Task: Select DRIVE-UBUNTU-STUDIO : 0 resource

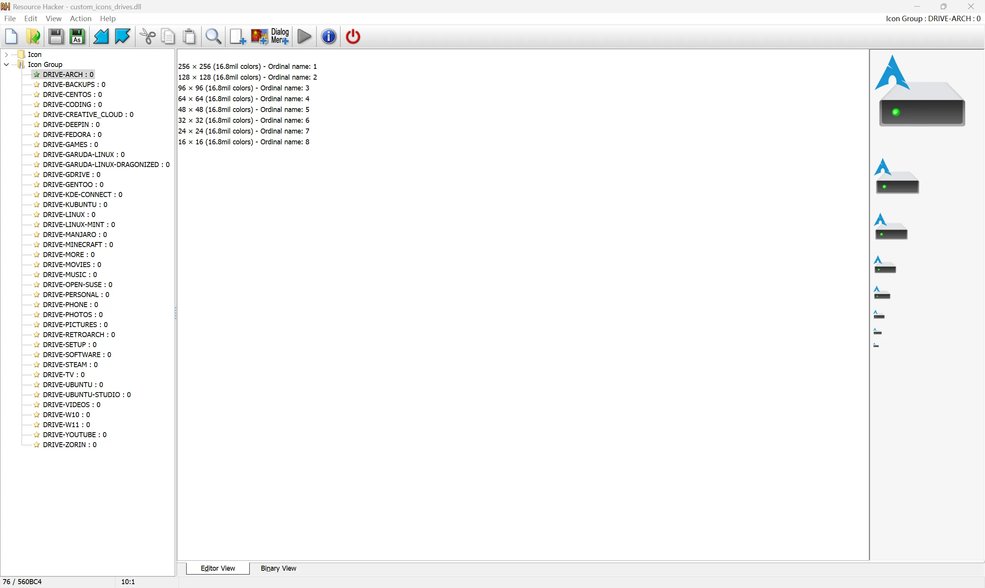Action: [x=86, y=395]
